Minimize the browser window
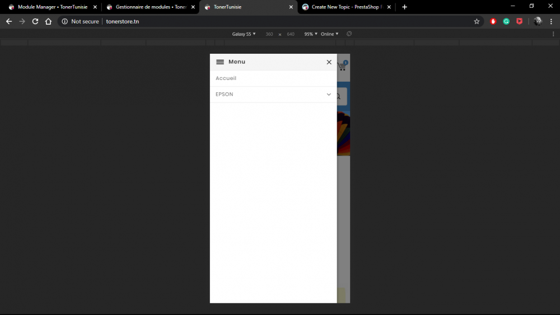This screenshot has height=315, width=560. pyautogui.click(x=512, y=6)
